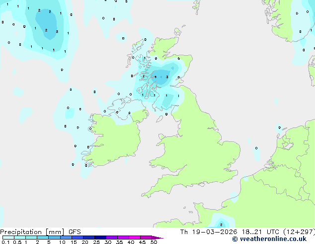Click the '4' precipitation value over Scotland
Screen dimensions: 315x244
coord(156,77)
